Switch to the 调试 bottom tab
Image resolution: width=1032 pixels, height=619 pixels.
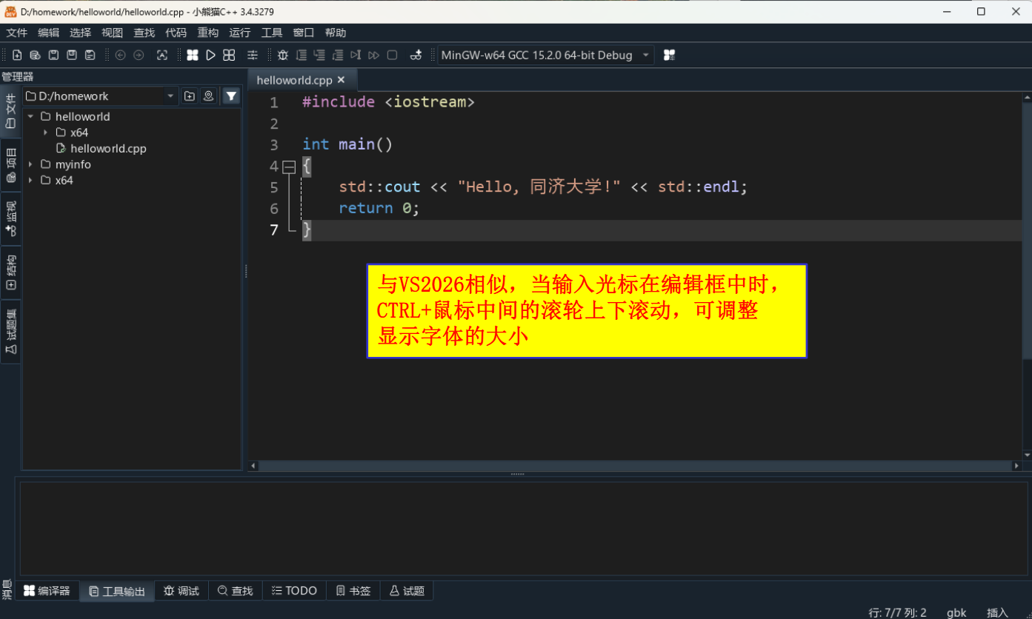click(181, 590)
